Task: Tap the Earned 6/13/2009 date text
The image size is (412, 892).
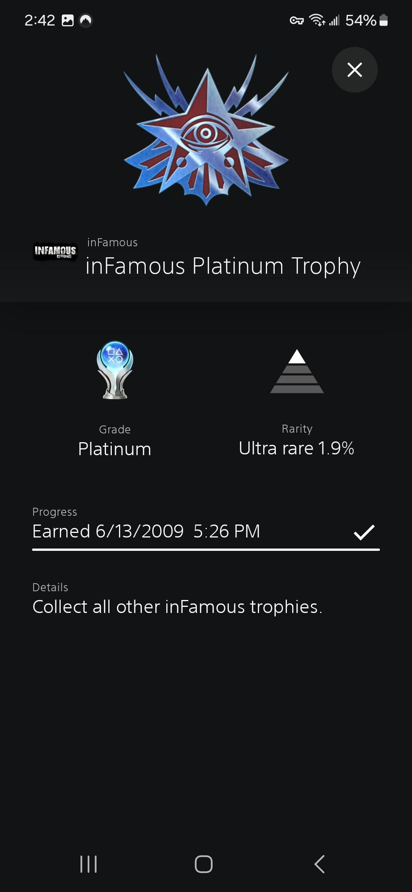Action: [146, 531]
